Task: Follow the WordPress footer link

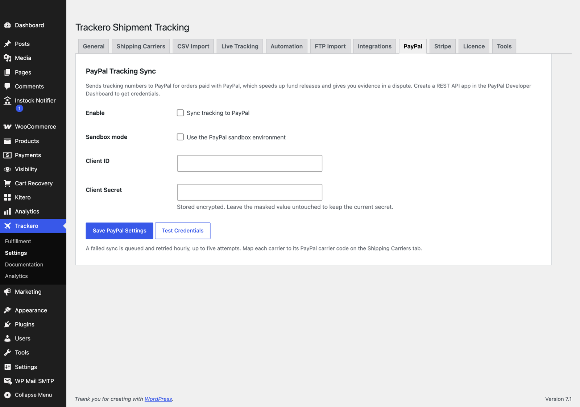Action: (158, 399)
